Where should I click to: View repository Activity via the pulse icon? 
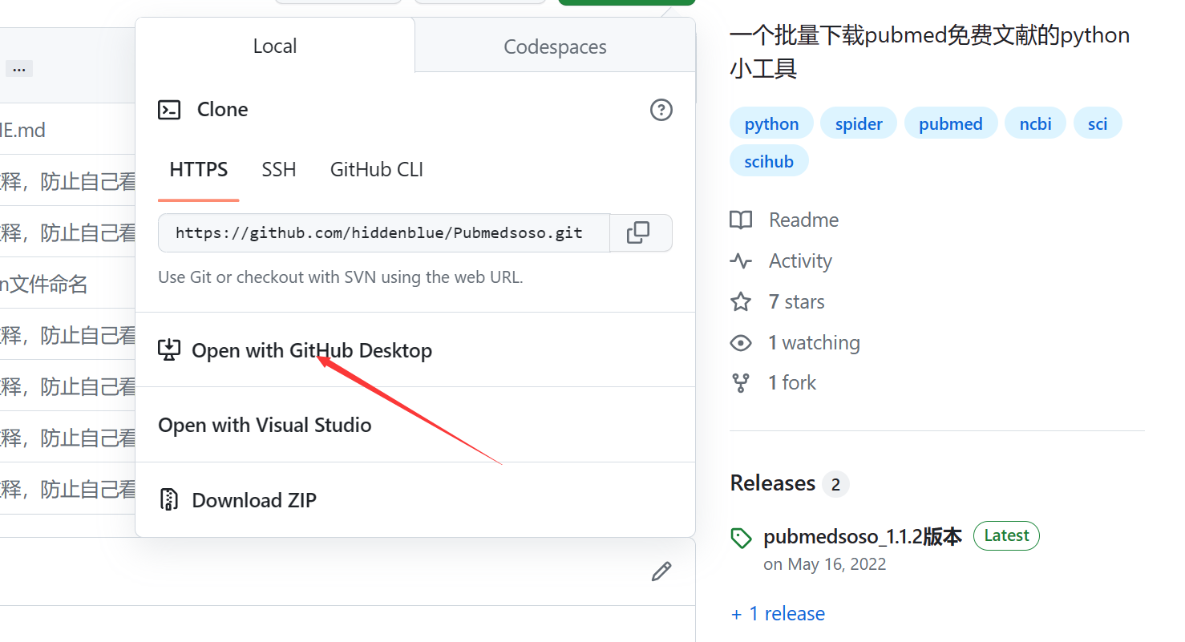coord(742,260)
